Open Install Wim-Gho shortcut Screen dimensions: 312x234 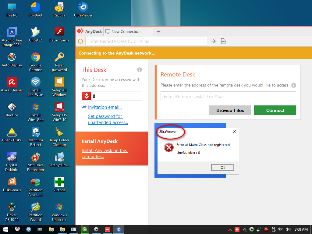[35, 112]
